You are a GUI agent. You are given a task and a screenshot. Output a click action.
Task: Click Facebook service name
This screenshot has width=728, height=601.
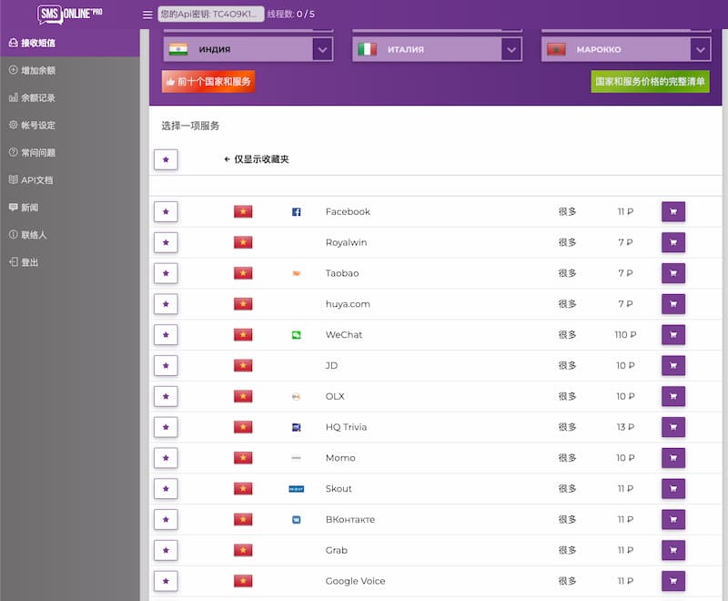pyautogui.click(x=348, y=212)
